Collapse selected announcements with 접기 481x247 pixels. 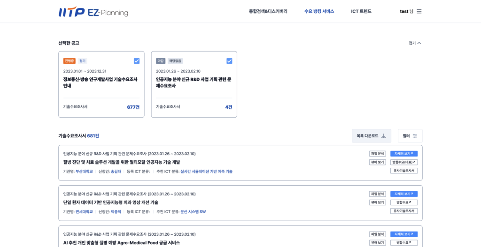[415, 43]
